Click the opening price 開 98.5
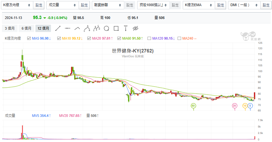 [78, 18]
